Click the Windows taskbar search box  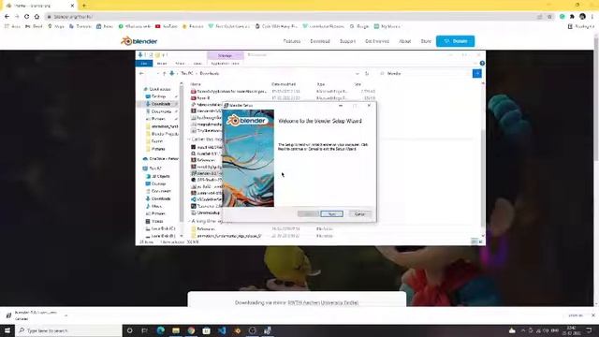click(x=68, y=330)
